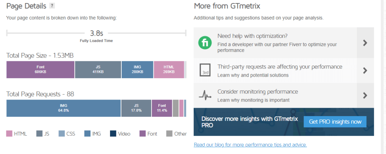Click the Get PRO insights now button
The width and height of the screenshot is (386, 154).
[335, 122]
